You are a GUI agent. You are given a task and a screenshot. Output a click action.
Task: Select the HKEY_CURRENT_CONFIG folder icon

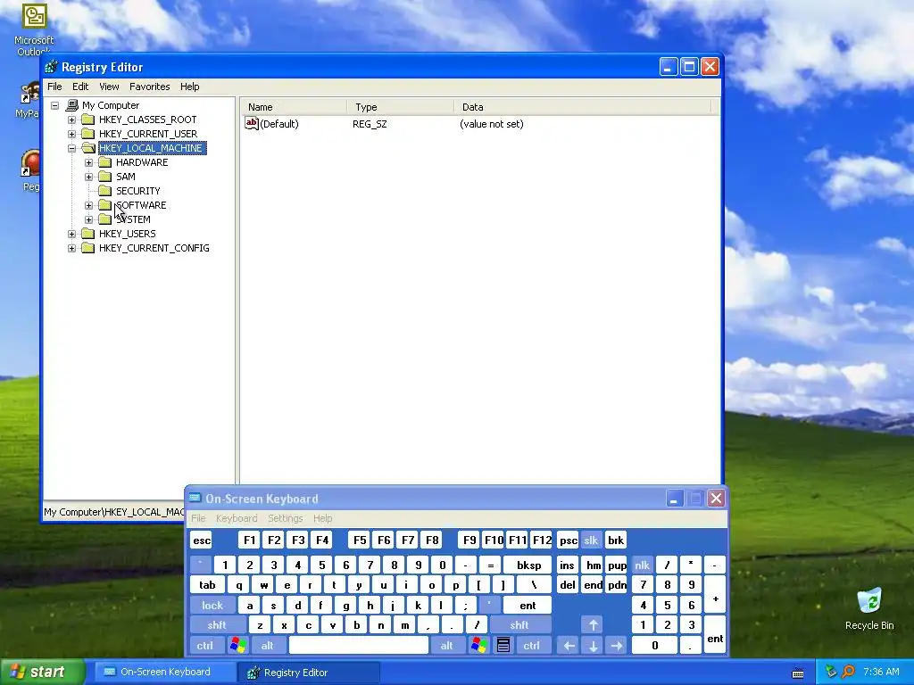click(88, 248)
